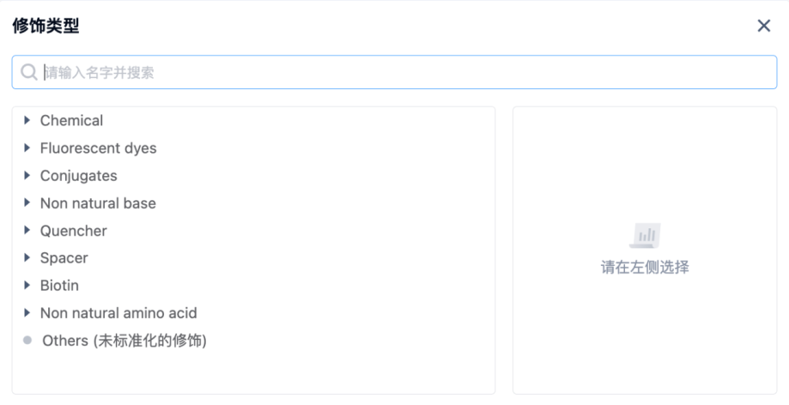Click the bullet dot beside Others
The image size is (789, 405).
27,341
